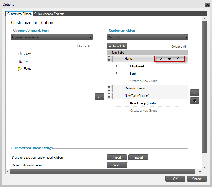Click the move up arrow button
The width and height of the screenshot is (212, 187).
click(195, 93)
